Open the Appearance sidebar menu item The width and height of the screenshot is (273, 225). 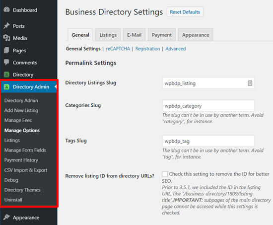[x=26, y=218]
